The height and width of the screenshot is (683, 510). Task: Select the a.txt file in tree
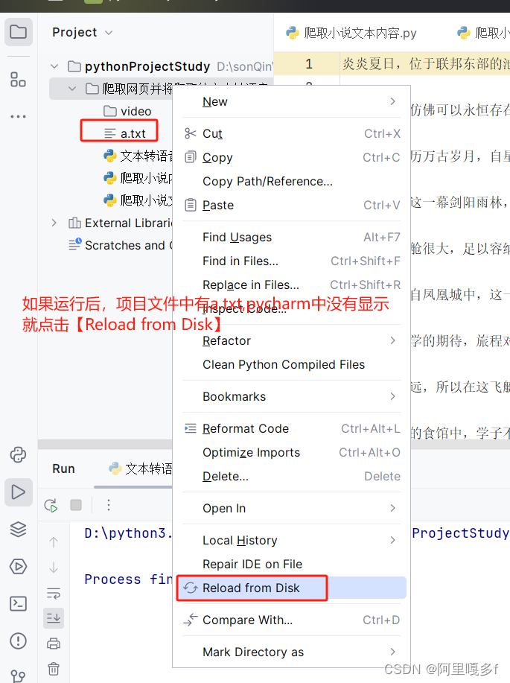(x=133, y=134)
